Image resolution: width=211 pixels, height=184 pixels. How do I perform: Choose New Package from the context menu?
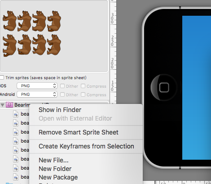[x=86, y=177]
